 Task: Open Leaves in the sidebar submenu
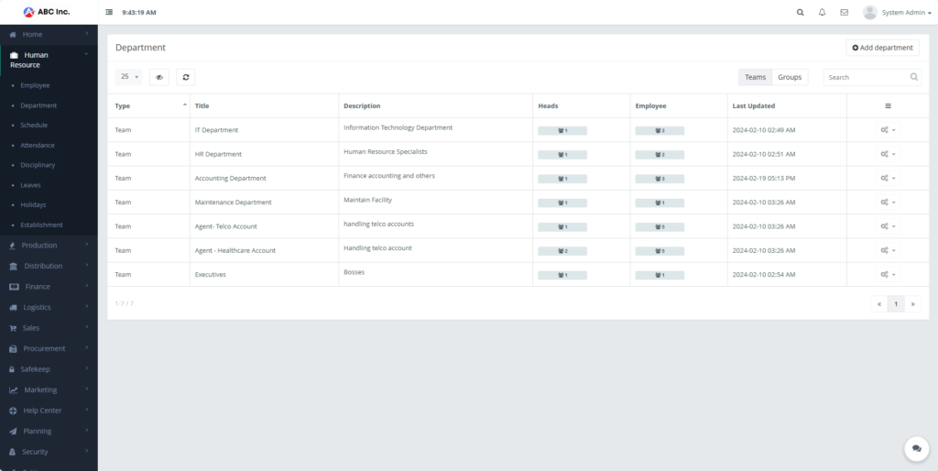(x=30, y=185)
